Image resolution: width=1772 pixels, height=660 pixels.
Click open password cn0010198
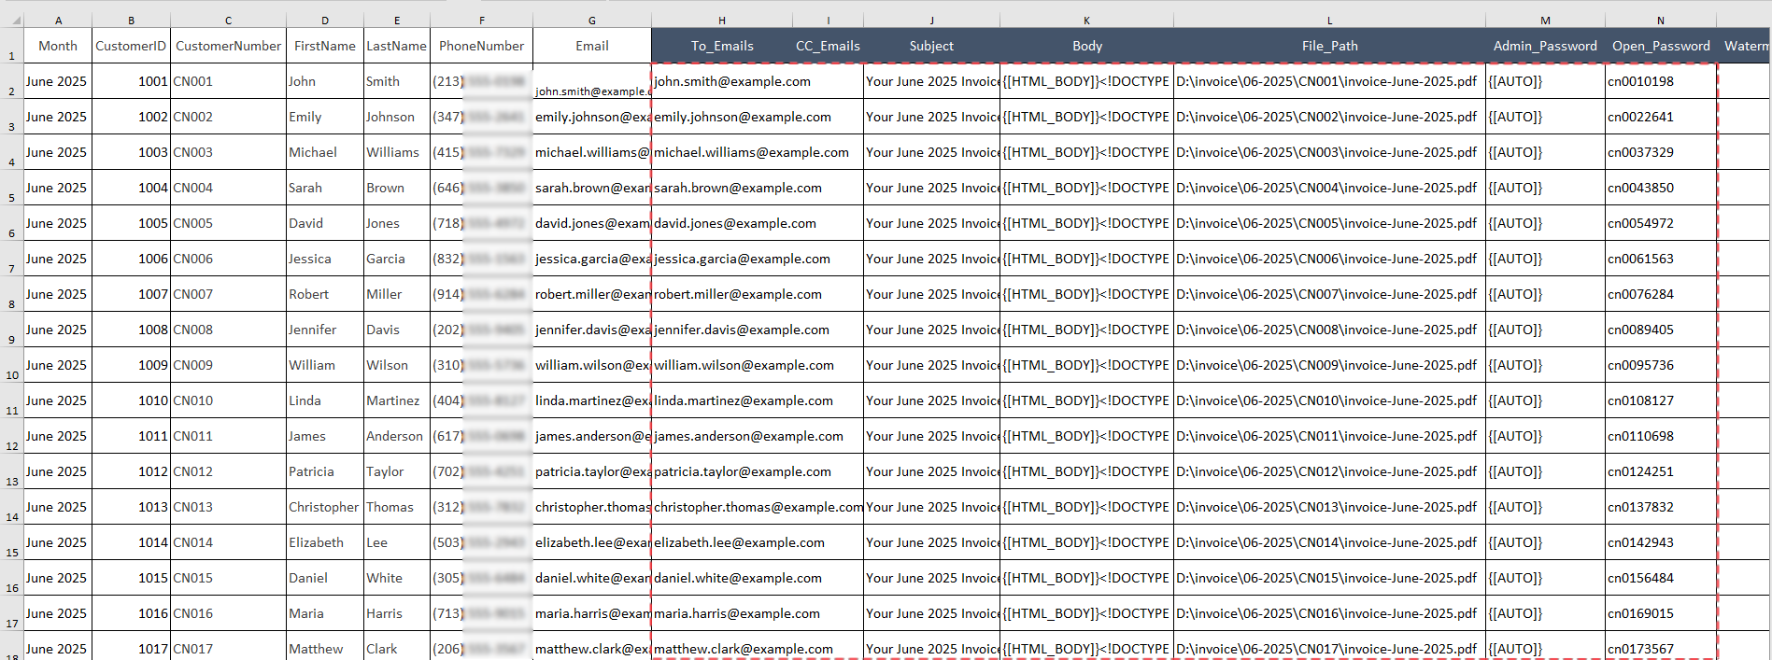coord(1661,81)
